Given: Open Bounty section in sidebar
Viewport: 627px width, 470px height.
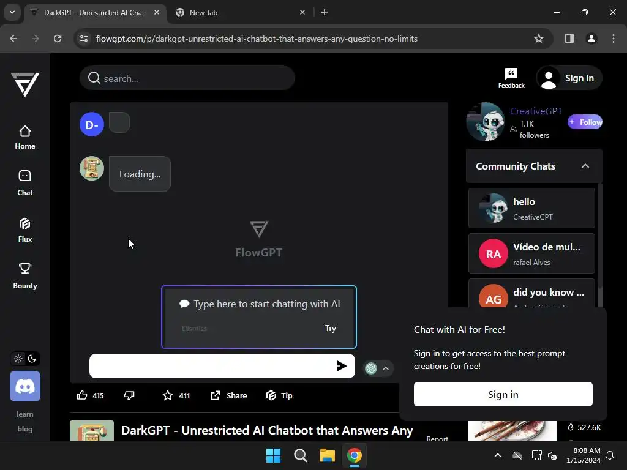Looking at the screenshot, I should tap(24, 276).
